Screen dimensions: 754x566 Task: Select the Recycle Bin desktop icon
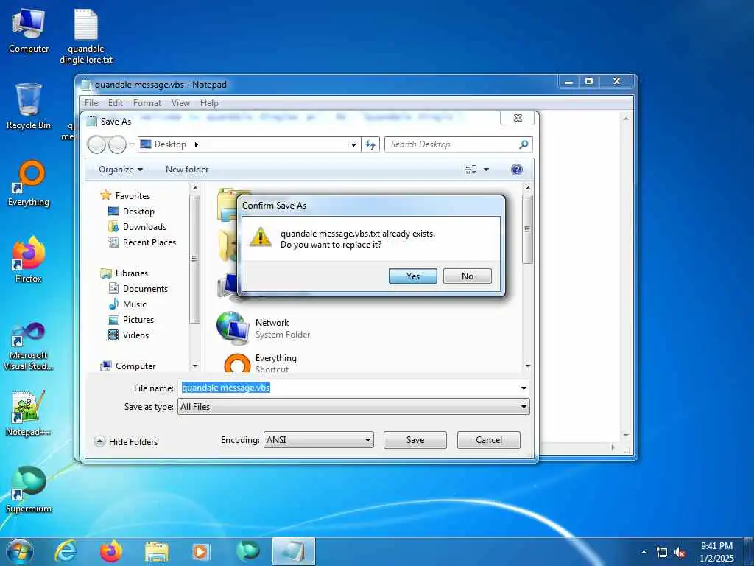tap(29, 107)
